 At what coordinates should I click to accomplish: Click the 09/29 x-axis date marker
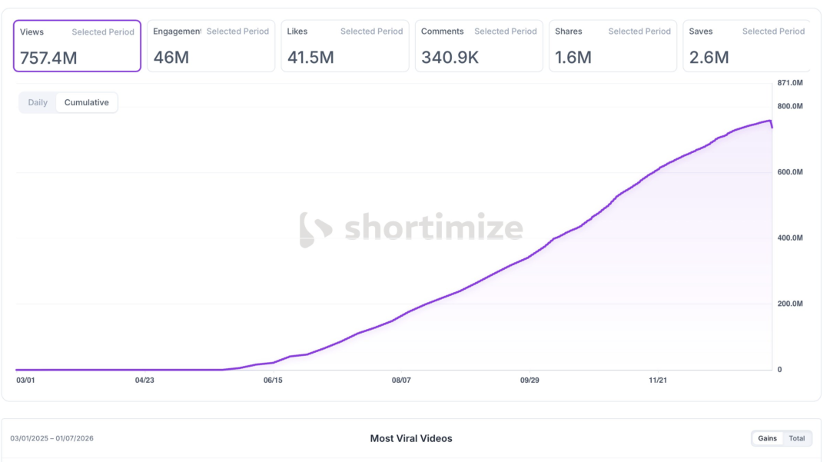(530, 380)
